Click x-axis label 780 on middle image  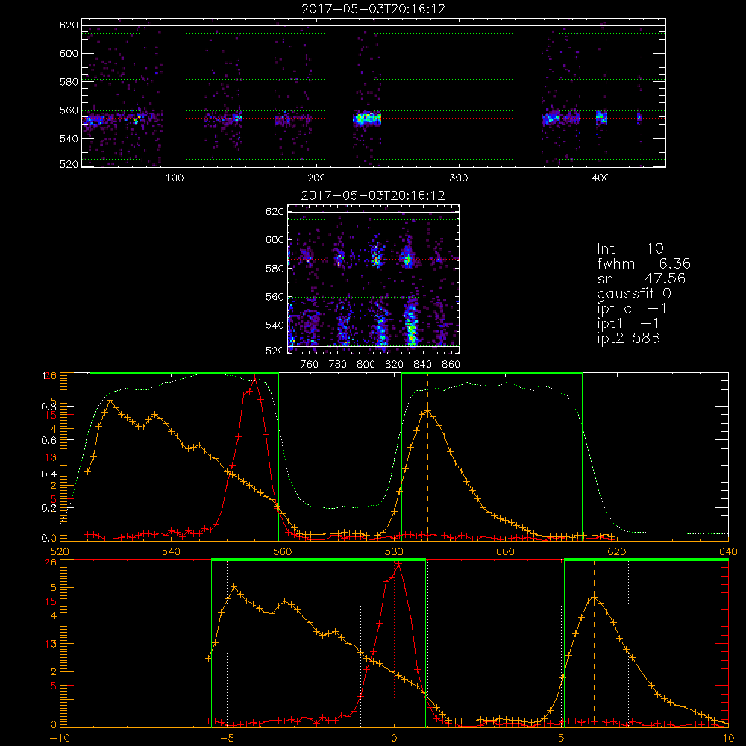pos(338,365)
